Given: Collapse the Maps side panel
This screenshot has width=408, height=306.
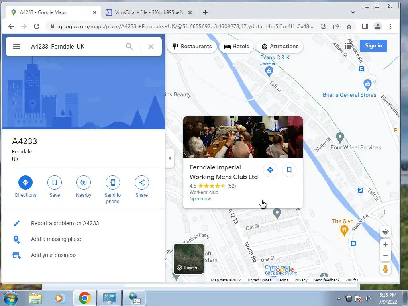Looking at the screenshot, I should 170,158.
